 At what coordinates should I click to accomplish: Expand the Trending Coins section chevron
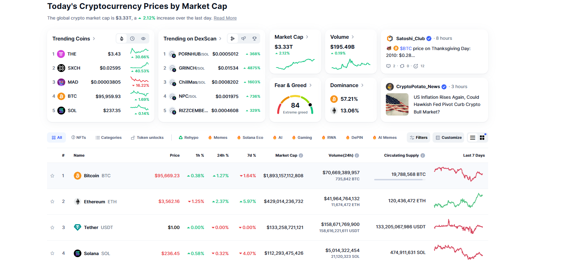94,39
